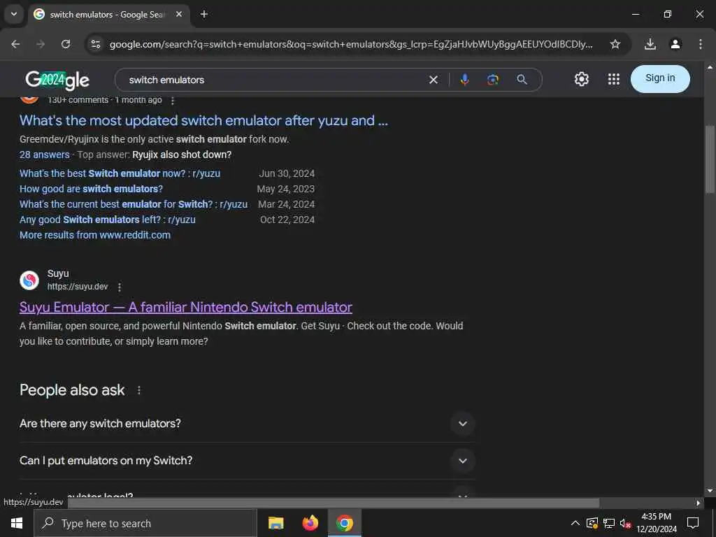The width and height of the screenshot is (716, 537).
Task: Clear the search query with X
Action: click(434, 80)
